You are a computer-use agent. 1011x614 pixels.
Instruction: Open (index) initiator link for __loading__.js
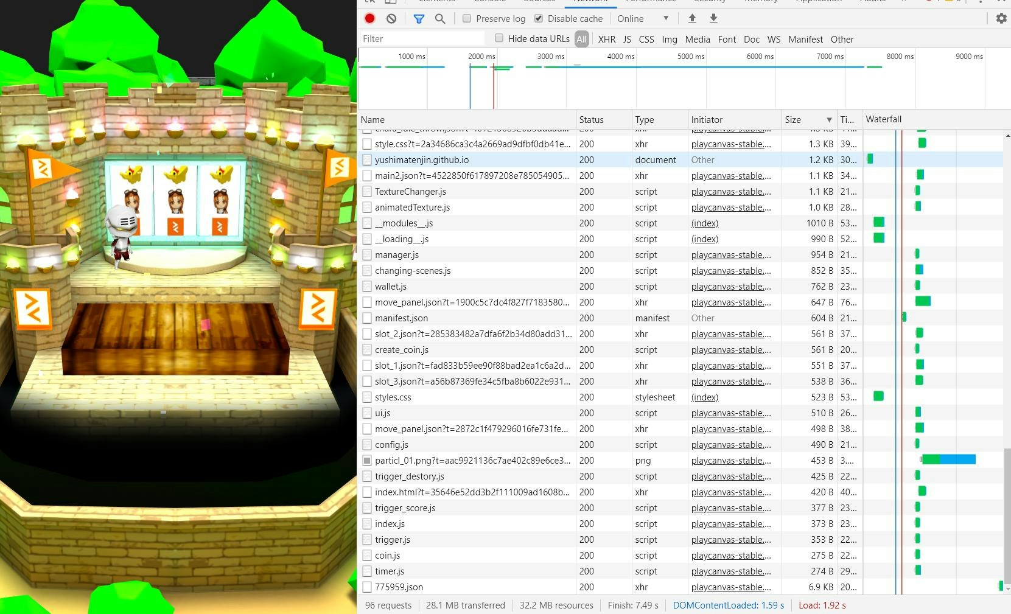[704, 239]
